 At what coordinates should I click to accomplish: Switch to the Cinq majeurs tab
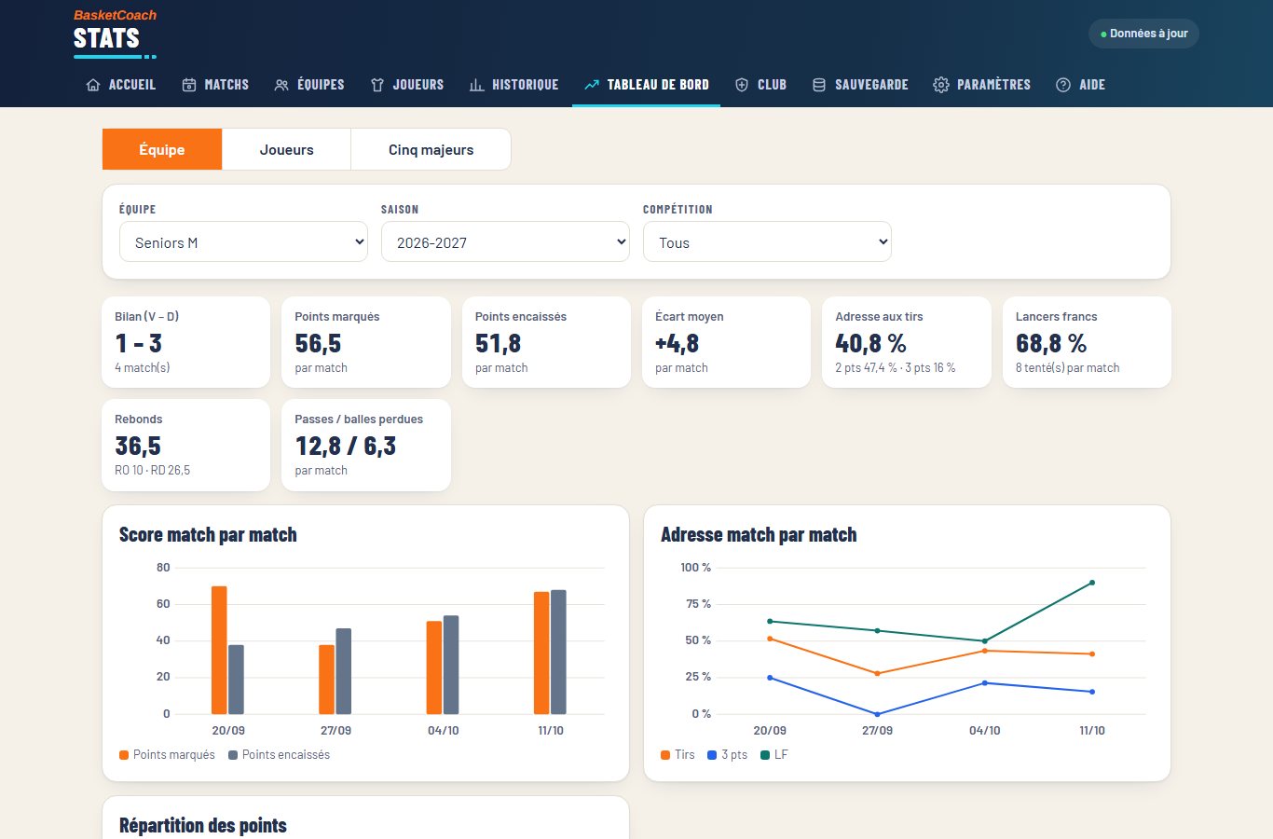point(431,149)
